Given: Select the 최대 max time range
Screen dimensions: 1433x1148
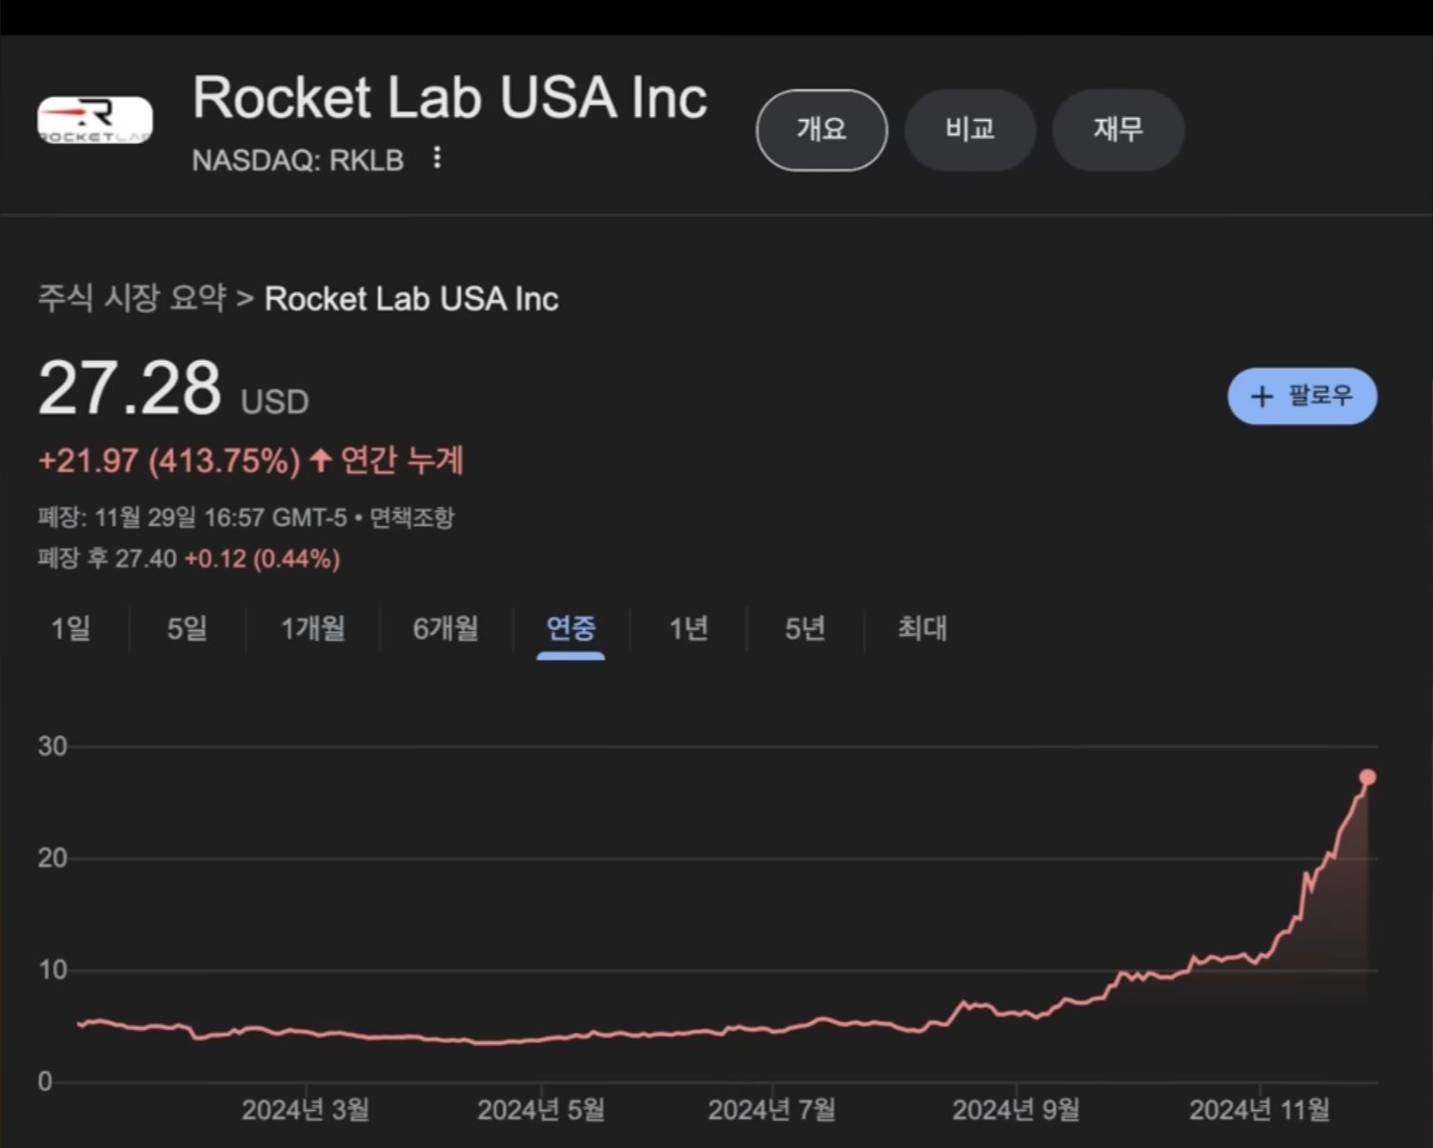Looking at the screenshot, I should pyautogui.click(x=923, y=628).
